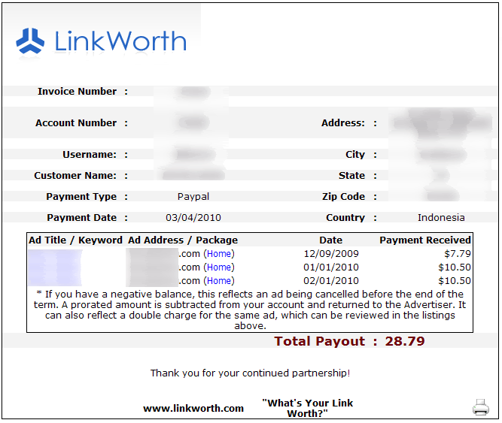Click the Address label

pyautogui.click(x=343, y=123)
